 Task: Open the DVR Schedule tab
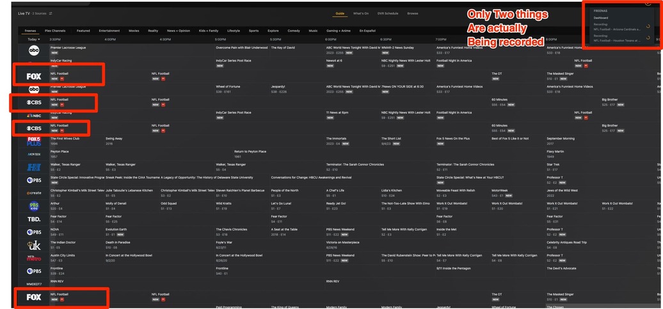click(388, 13)
